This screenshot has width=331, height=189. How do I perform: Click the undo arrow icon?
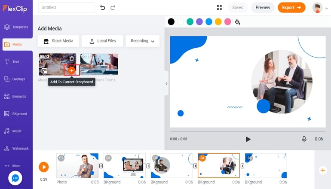coord(103,8)
